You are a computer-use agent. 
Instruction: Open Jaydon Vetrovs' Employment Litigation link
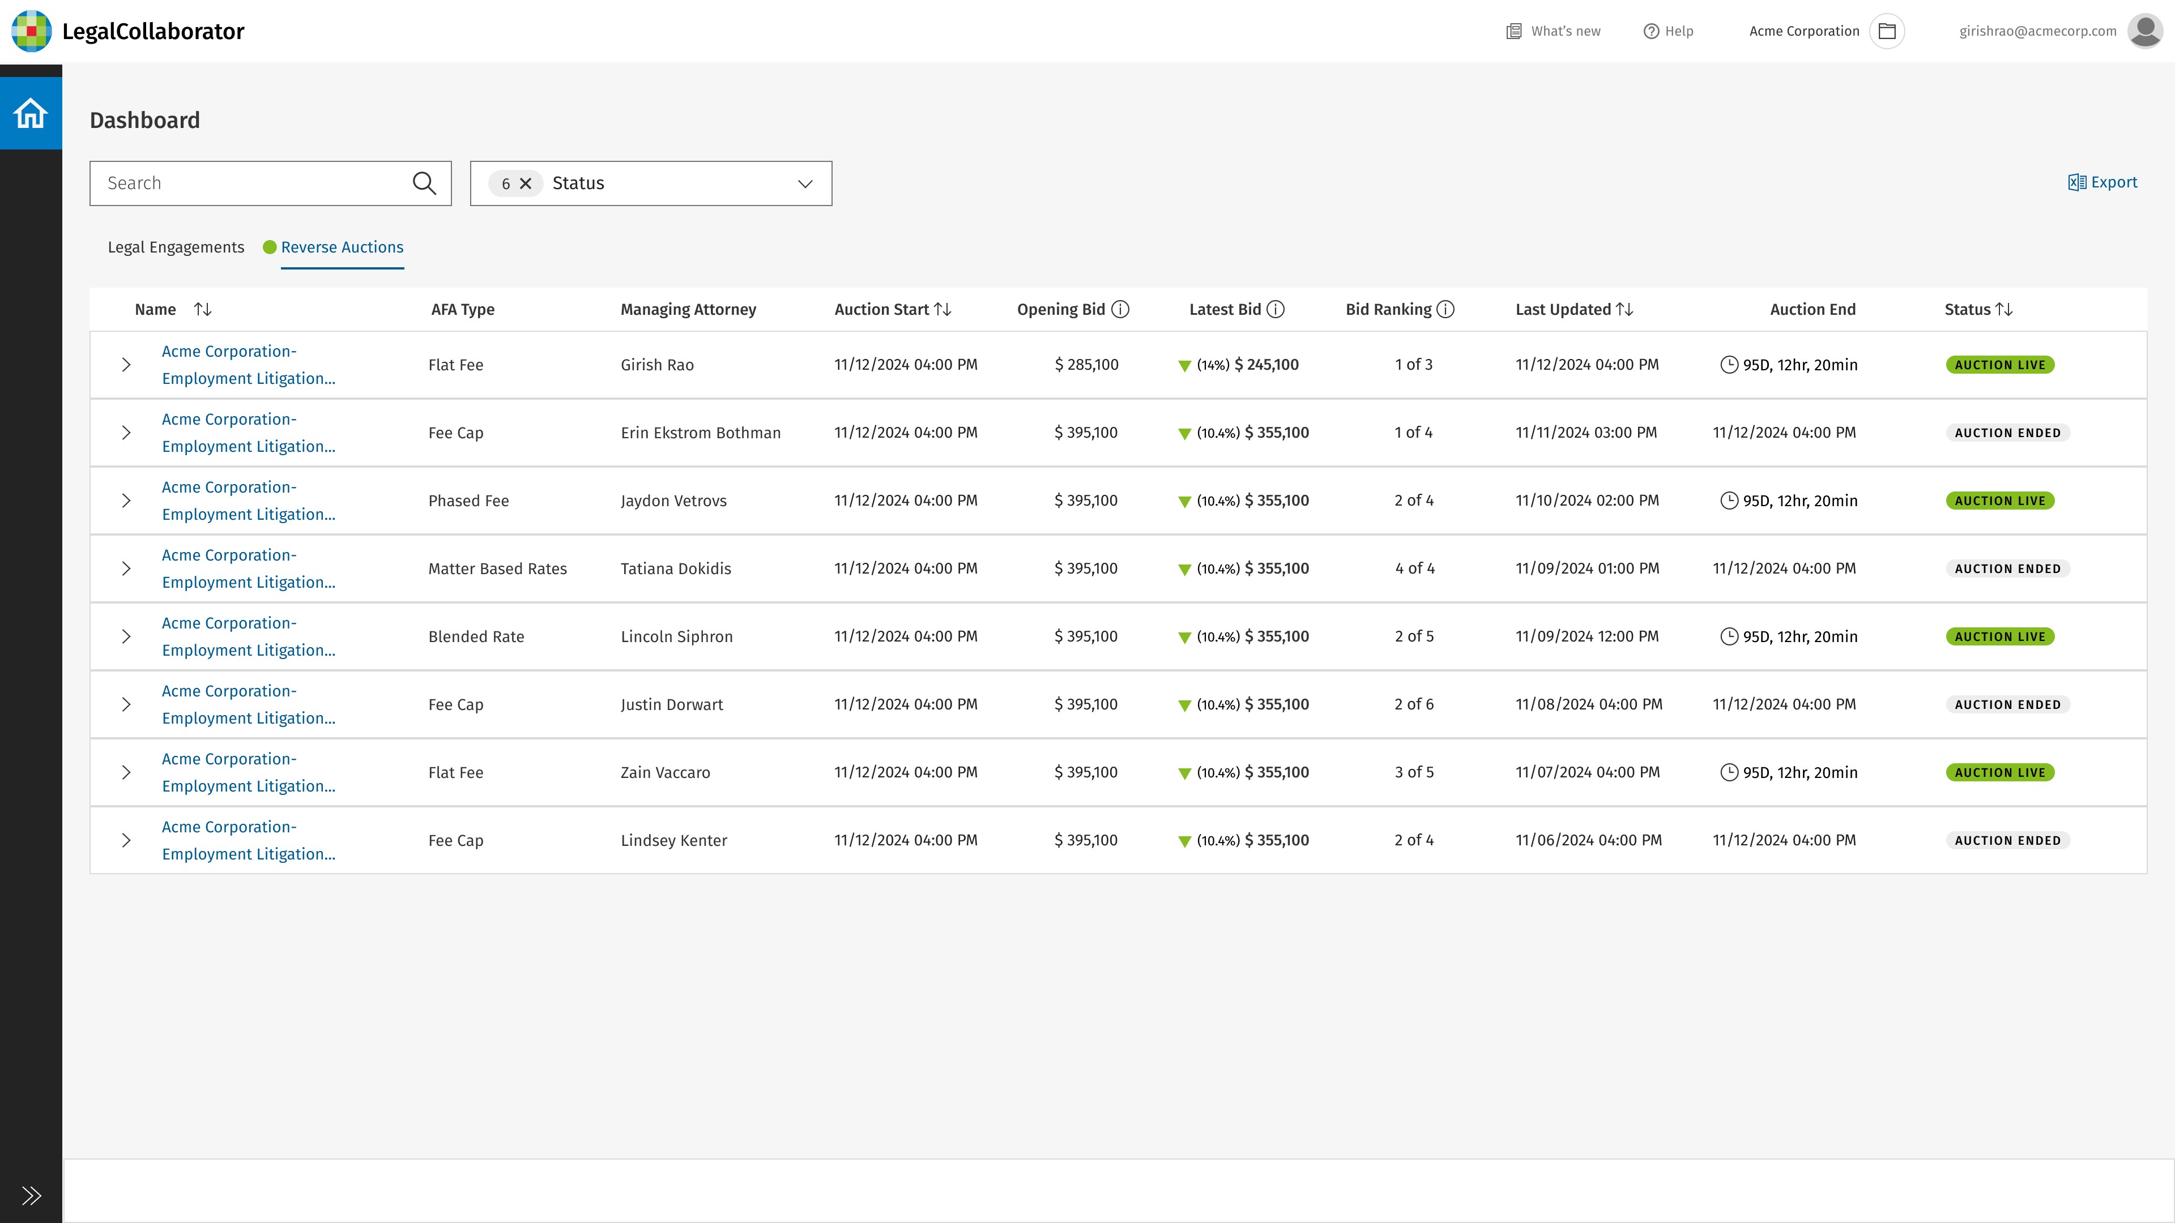248,501
